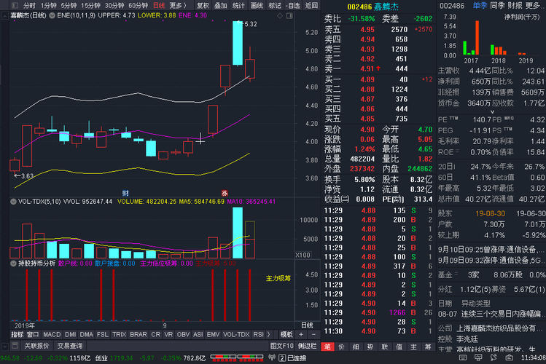Screen dimensions: 546x364
Task: Open the 持股持币分析 indicator round arrow menu
Action: 13,264
